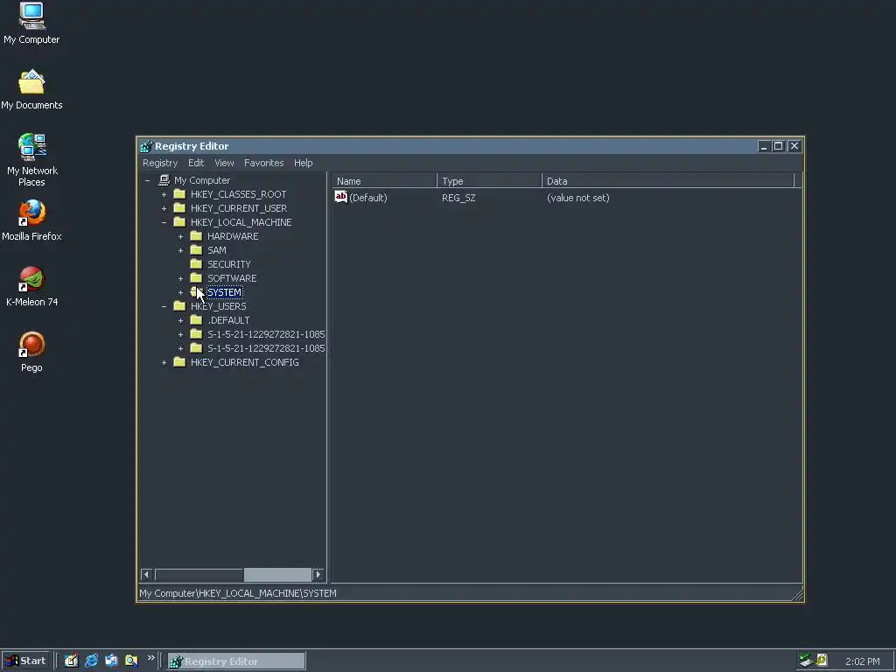Select the HKEY_USERS key label
The image size is (896, 672).
(x=218, y=306)
